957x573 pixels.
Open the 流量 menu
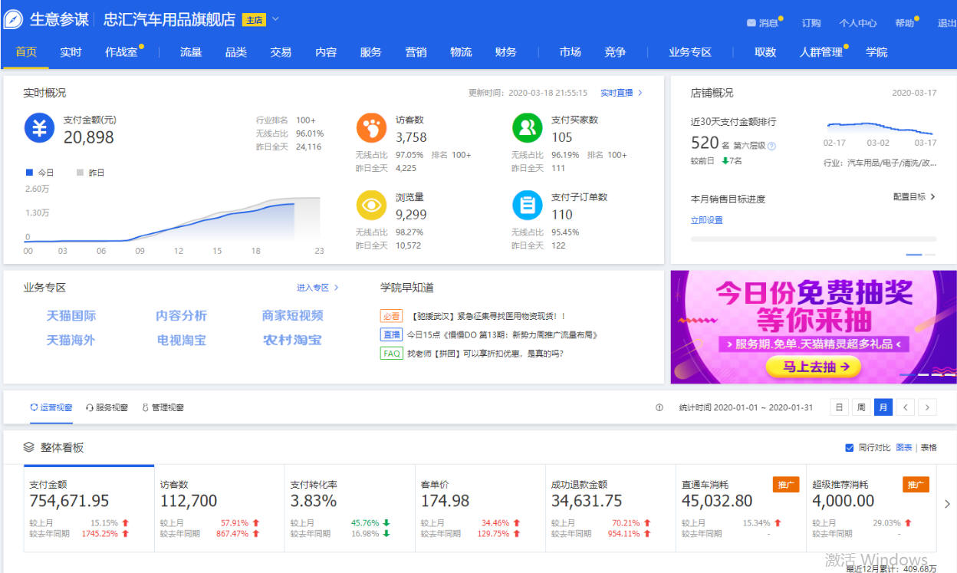pyautogui.click(x=191, y=52)
